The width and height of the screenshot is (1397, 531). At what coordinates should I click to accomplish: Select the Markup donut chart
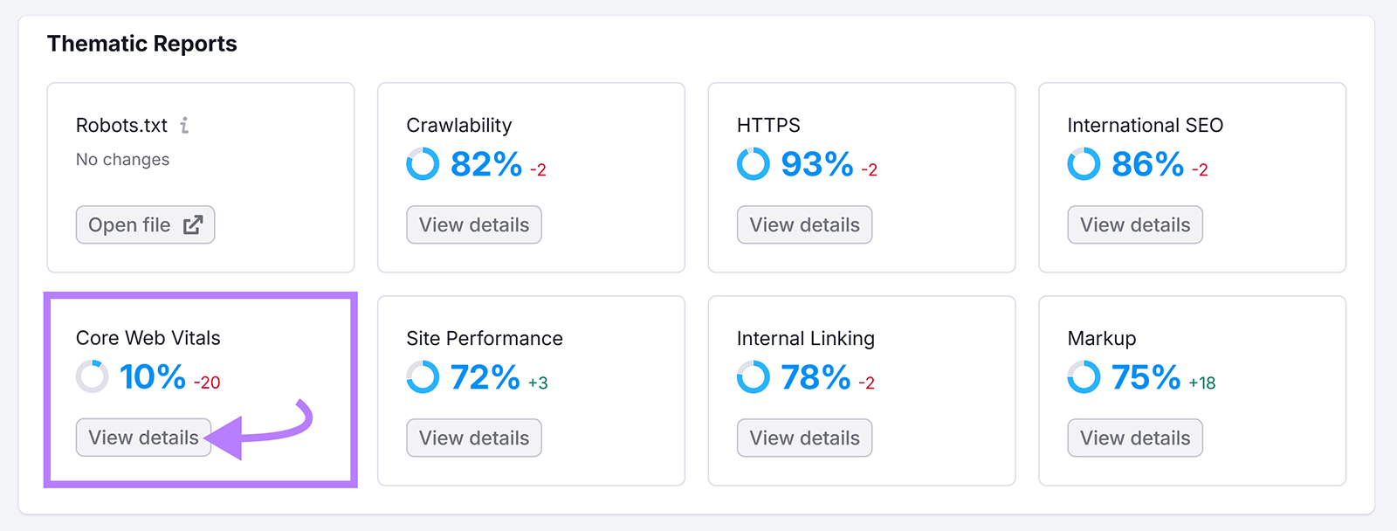(x=1083, y=377)
